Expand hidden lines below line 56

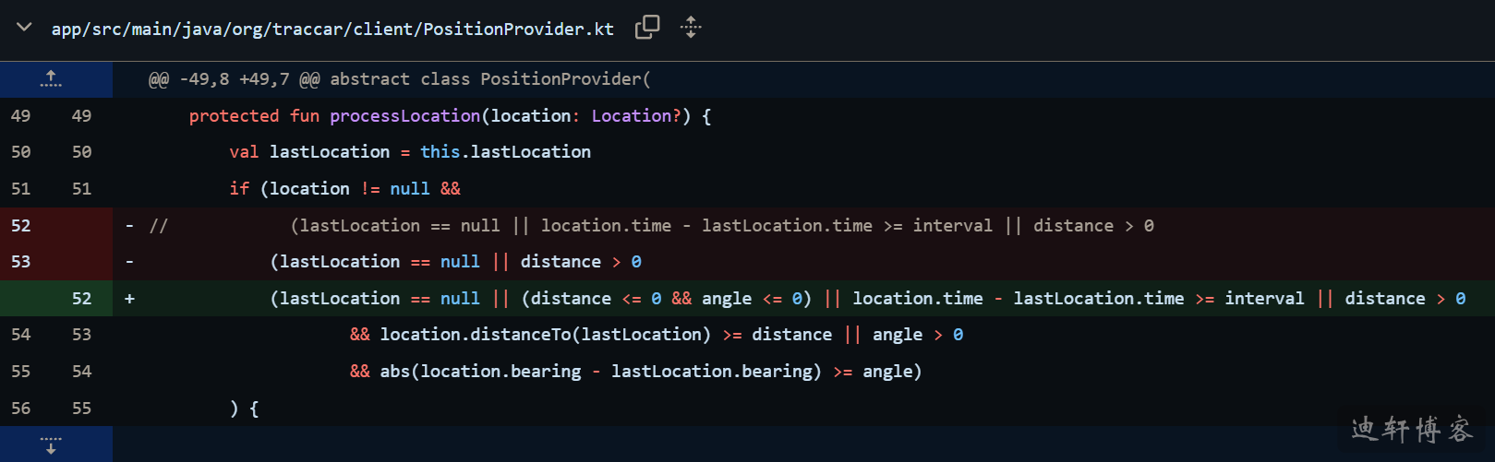[51, 444]
